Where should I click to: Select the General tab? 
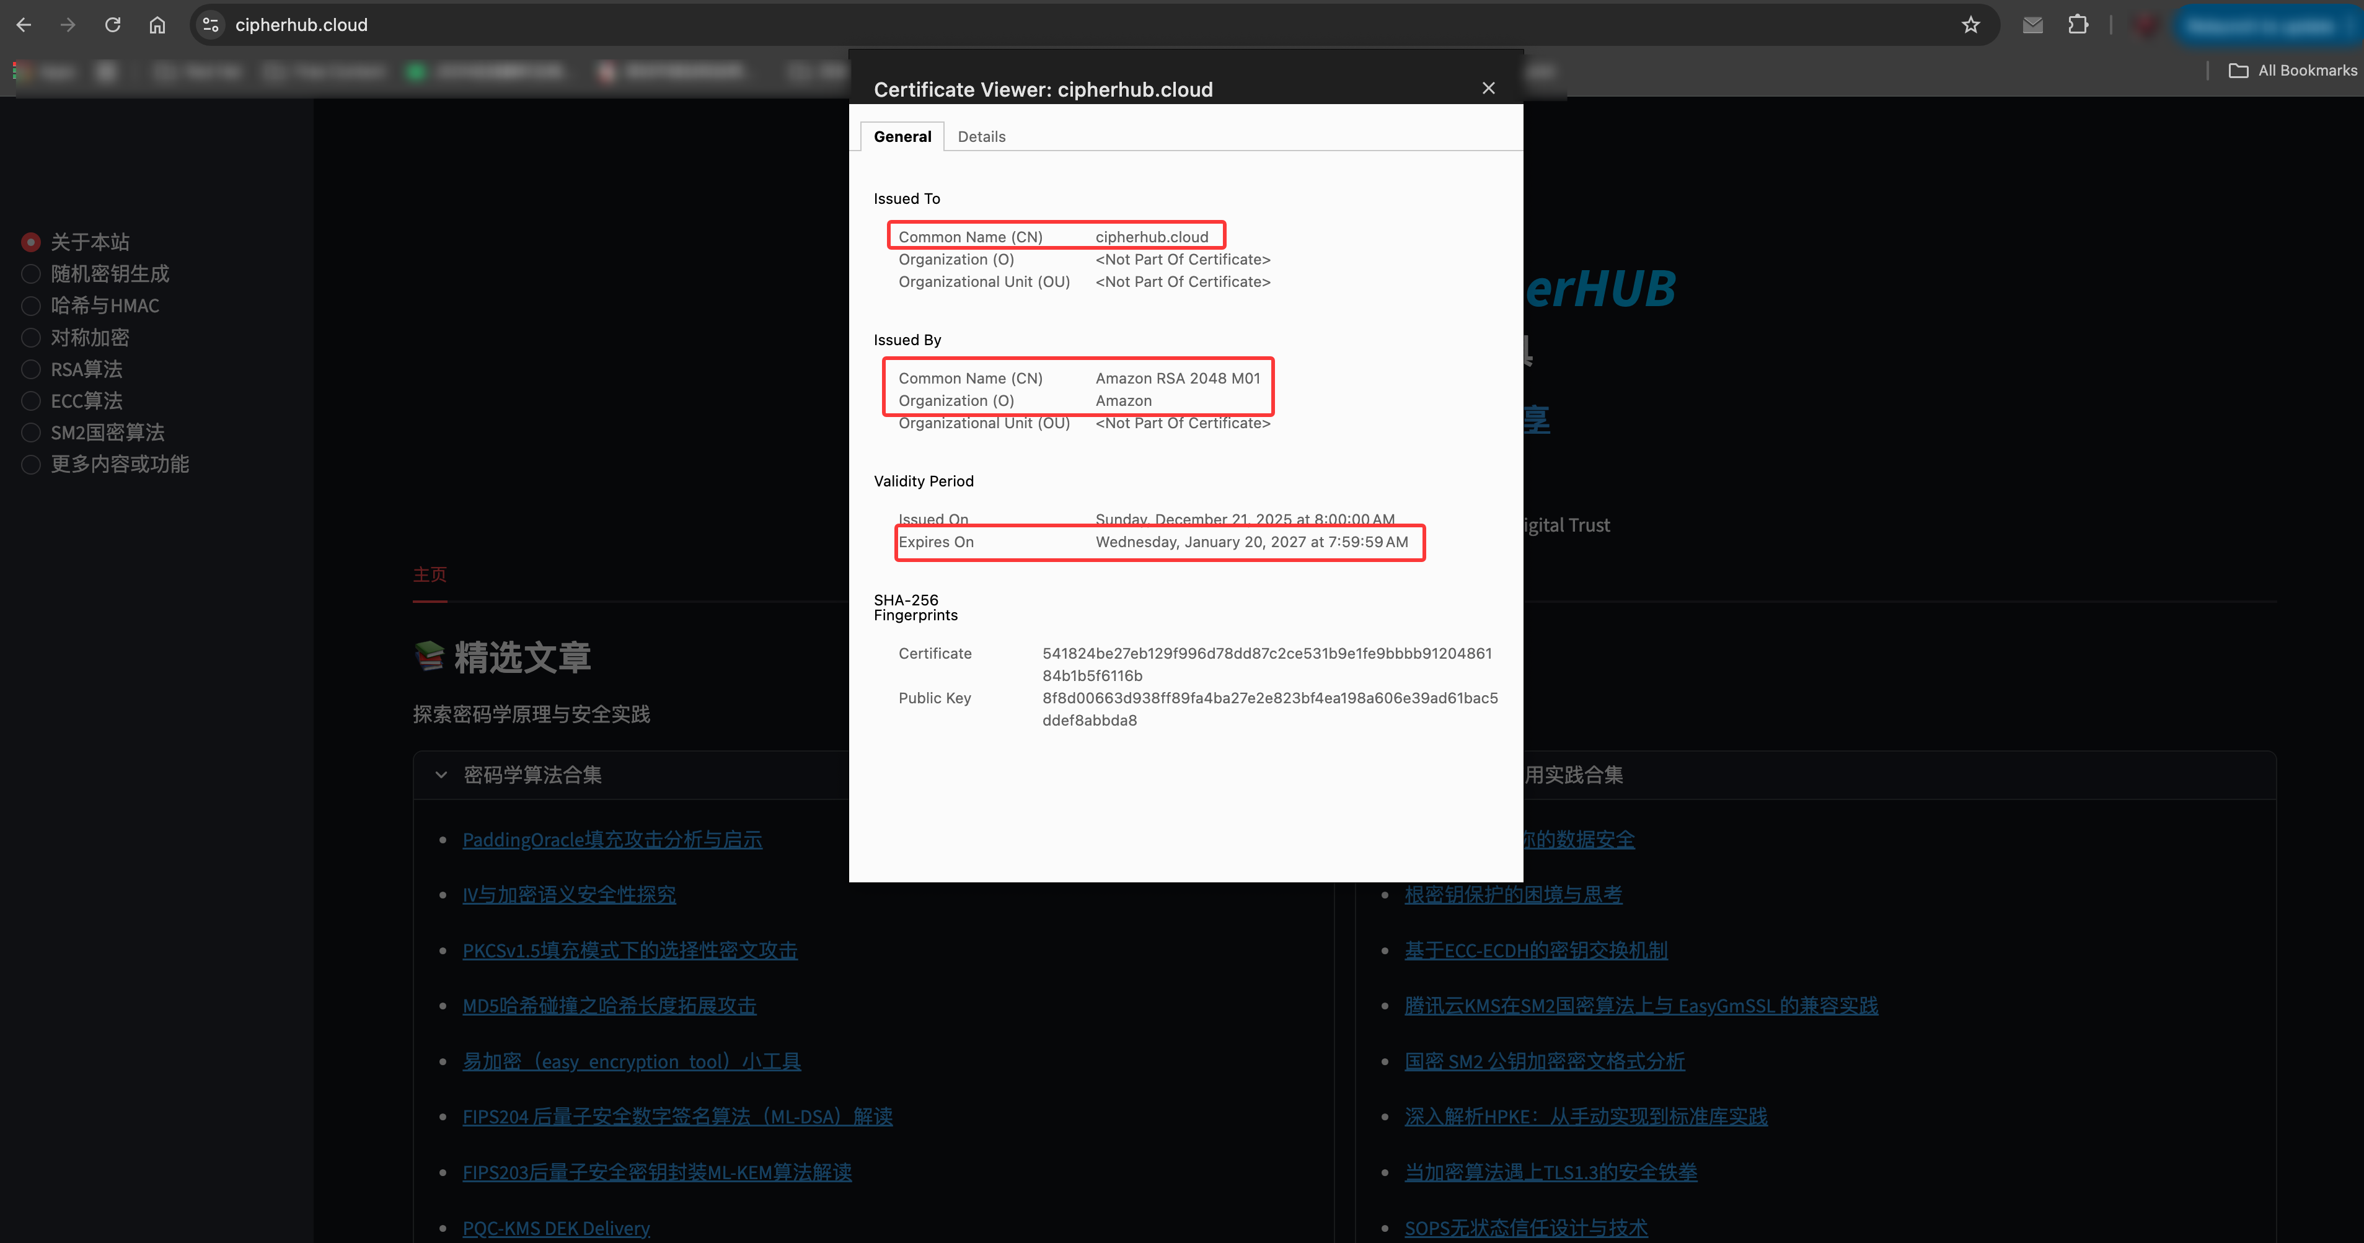tap(902, 136)
